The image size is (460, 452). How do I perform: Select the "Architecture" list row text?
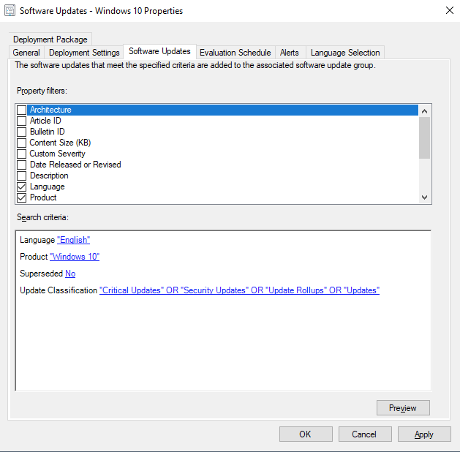coord(50,110)
